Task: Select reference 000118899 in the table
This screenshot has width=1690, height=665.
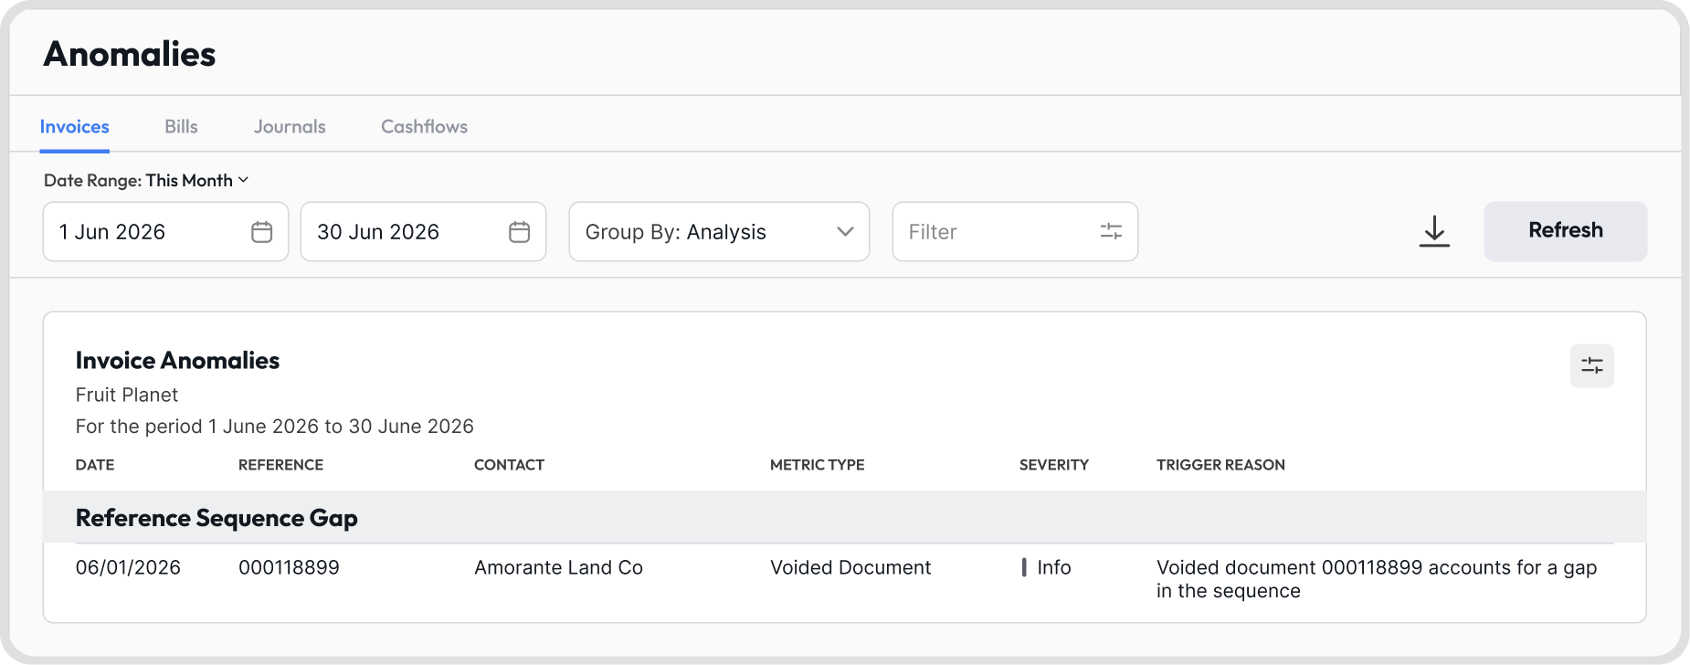Action: tap(289, 568)
